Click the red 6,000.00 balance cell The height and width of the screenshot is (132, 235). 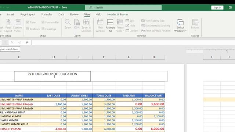tap(154, 129)
